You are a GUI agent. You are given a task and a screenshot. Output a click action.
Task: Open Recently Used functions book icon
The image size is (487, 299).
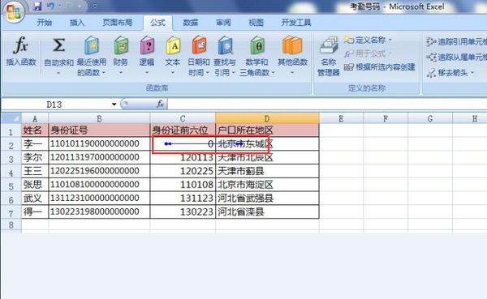click(x=92, y=45)
